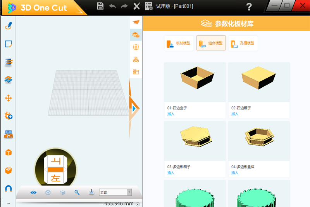Screen dimensions: 310x207
Task: Redo the last action
Action: [x=124, y=6]
